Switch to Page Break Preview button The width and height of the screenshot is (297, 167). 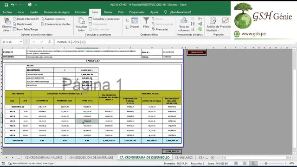[x=253, y=163]
